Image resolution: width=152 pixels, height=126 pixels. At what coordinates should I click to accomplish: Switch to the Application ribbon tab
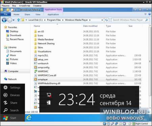(53, 15)
